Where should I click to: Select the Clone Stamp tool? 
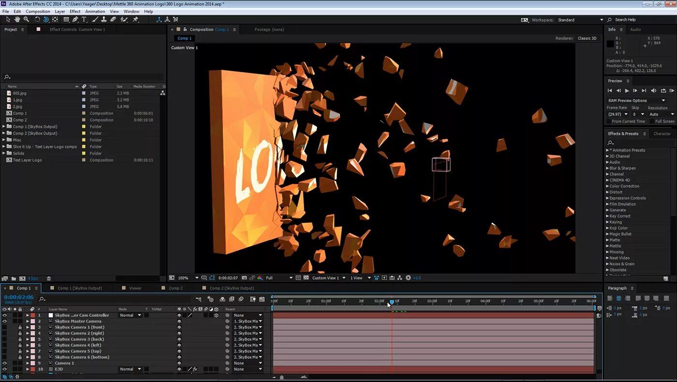coord(104,19)
